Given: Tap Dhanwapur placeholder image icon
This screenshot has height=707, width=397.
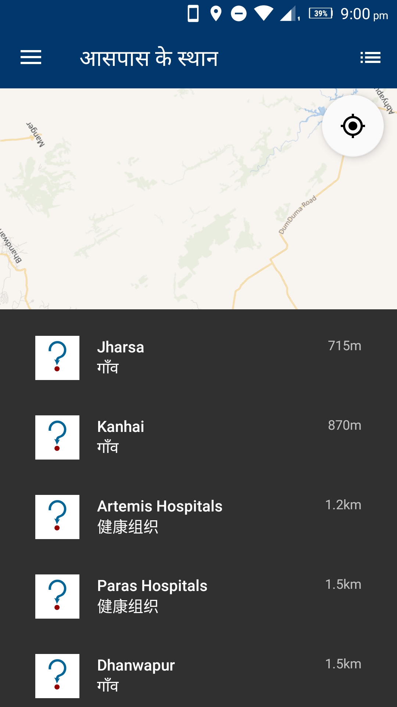Looking at the screenshot, I should coord(57,676).
